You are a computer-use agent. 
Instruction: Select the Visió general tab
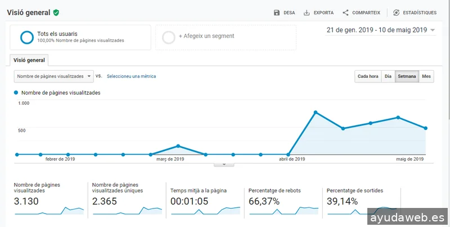tap(29, 61)
